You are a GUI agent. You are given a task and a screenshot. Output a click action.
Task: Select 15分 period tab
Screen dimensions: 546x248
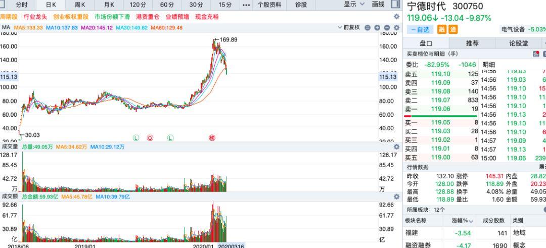tap(225, 5)
